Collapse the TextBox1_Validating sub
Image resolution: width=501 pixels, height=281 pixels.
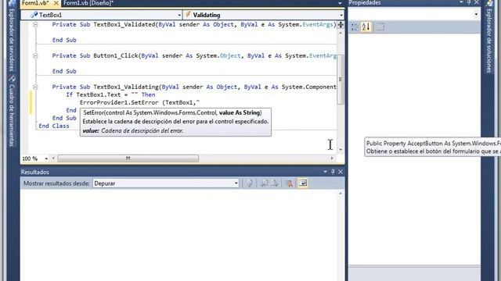pyautogui.click(x=35, y=87)
